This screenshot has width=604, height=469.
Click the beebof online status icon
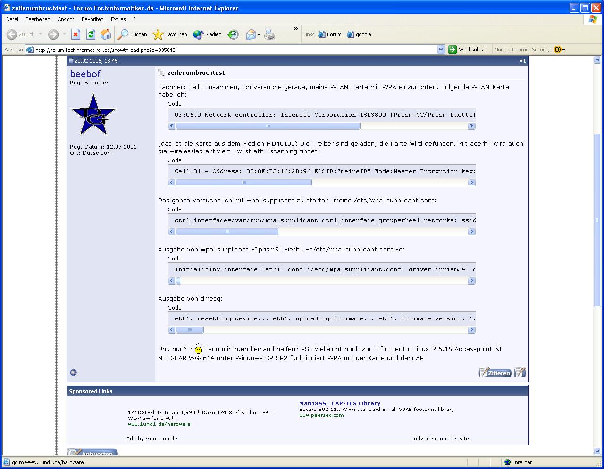click(73, 373)
